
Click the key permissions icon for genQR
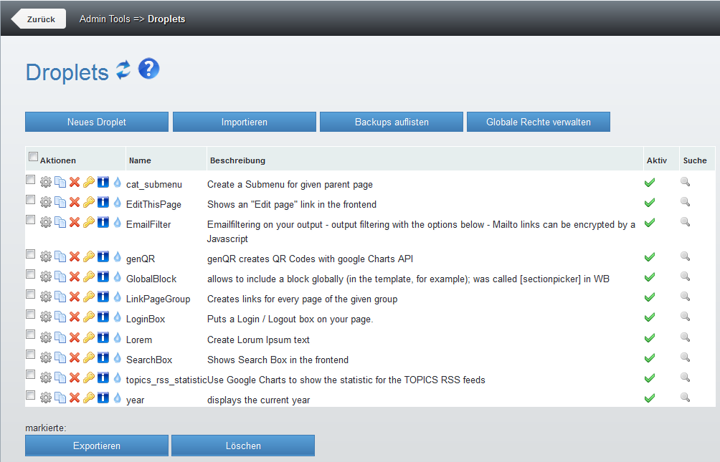pyautogui.click(x=89, y=256)
